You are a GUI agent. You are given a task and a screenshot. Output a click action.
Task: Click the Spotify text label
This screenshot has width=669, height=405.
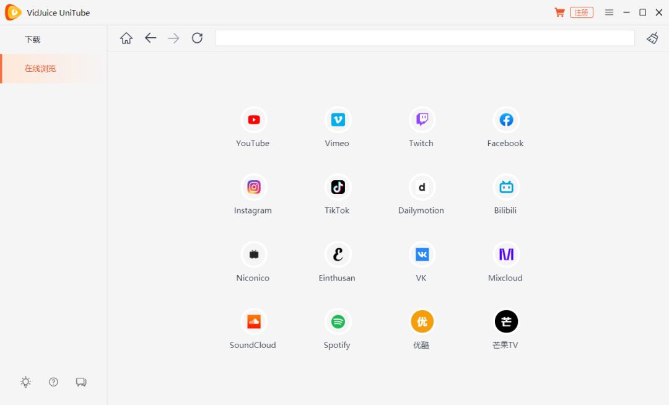336,345
